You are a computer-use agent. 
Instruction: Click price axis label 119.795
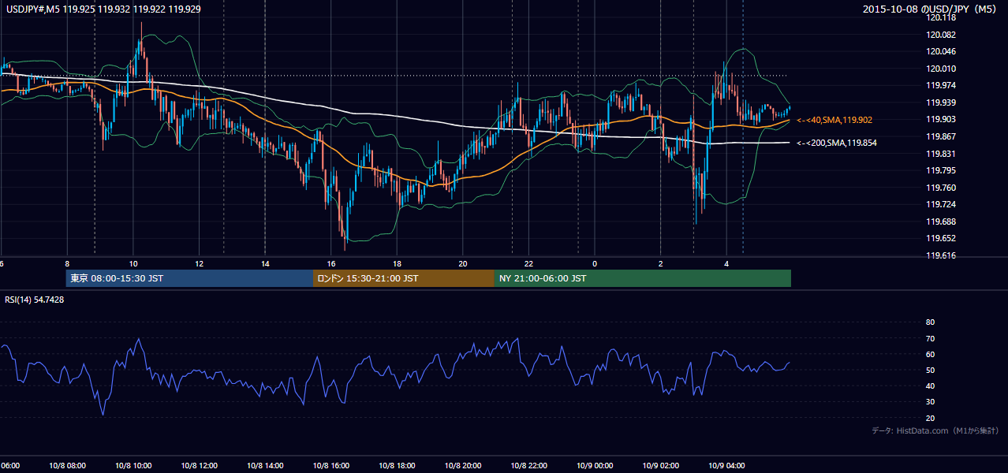click(939, 170)
